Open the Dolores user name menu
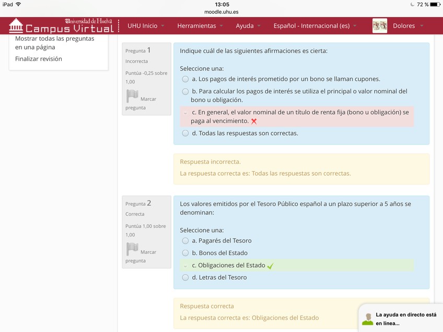443x332 pixels. point(404,26)
